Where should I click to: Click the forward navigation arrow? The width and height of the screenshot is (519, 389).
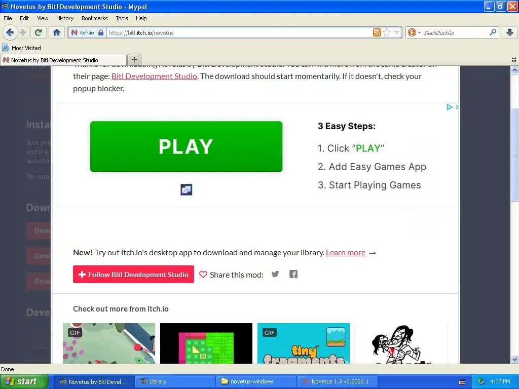(x=23, y=32)
